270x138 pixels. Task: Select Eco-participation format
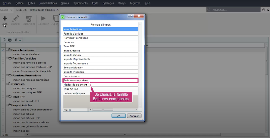(x=100, y=68)
